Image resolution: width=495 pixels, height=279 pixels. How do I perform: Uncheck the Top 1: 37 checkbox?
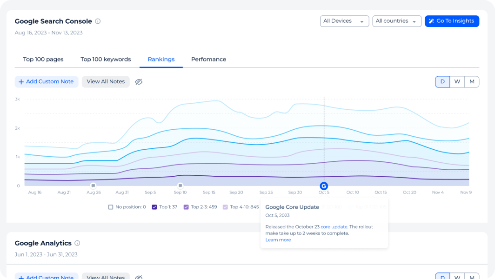[x=154, y=207]
